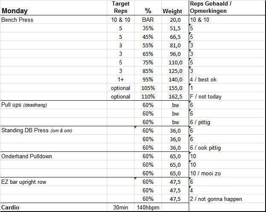Click the Standing DB Press cell

[x=37, y=131]
